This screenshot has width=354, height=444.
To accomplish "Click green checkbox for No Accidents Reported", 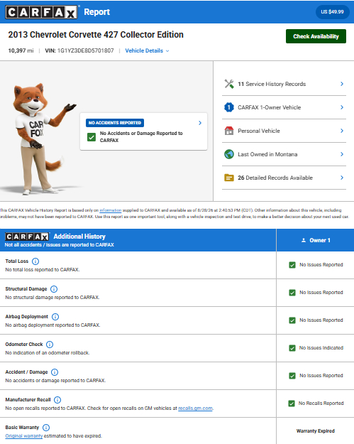I will point(92,137).
